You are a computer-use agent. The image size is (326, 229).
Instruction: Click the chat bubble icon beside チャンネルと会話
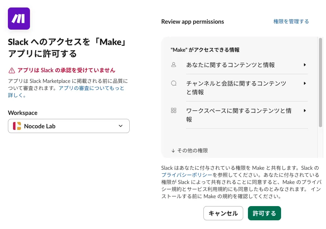pos(173,83)
